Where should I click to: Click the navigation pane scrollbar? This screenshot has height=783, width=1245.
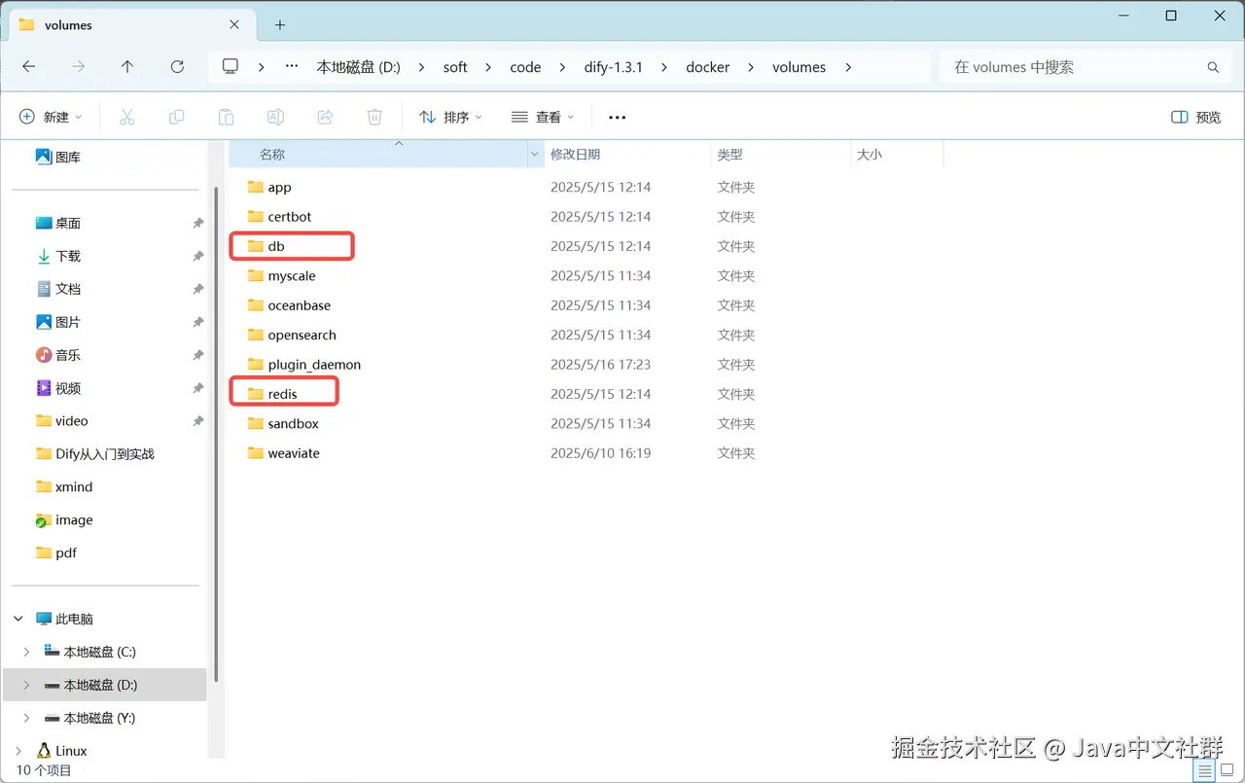215,433
